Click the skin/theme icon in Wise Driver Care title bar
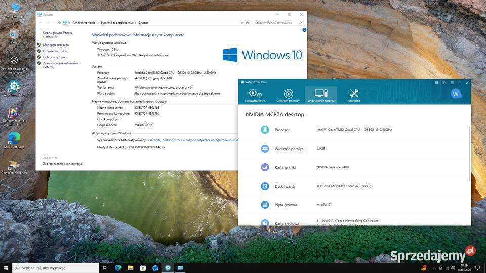Image resolution: width=486 pixels, height=273 pixels. click(444, 83)
